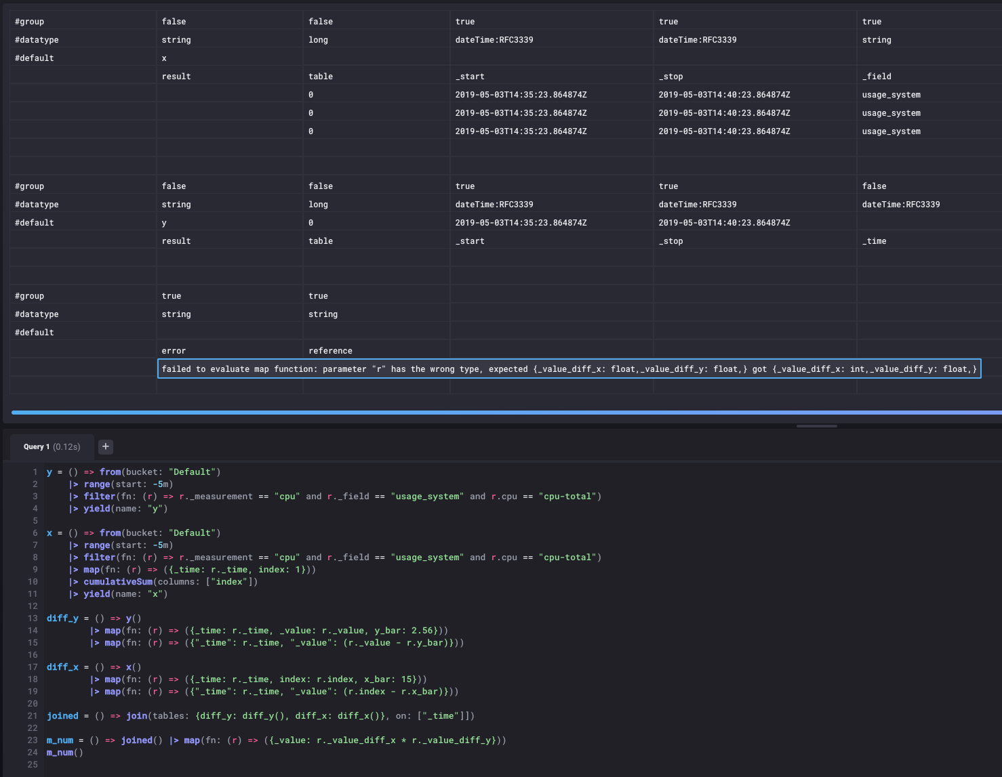Click line 10 cumulativeSum(columns: ["index"])
Image resolution: width=1002 pixels, height=777 pixels.
(x=163, y=582)
